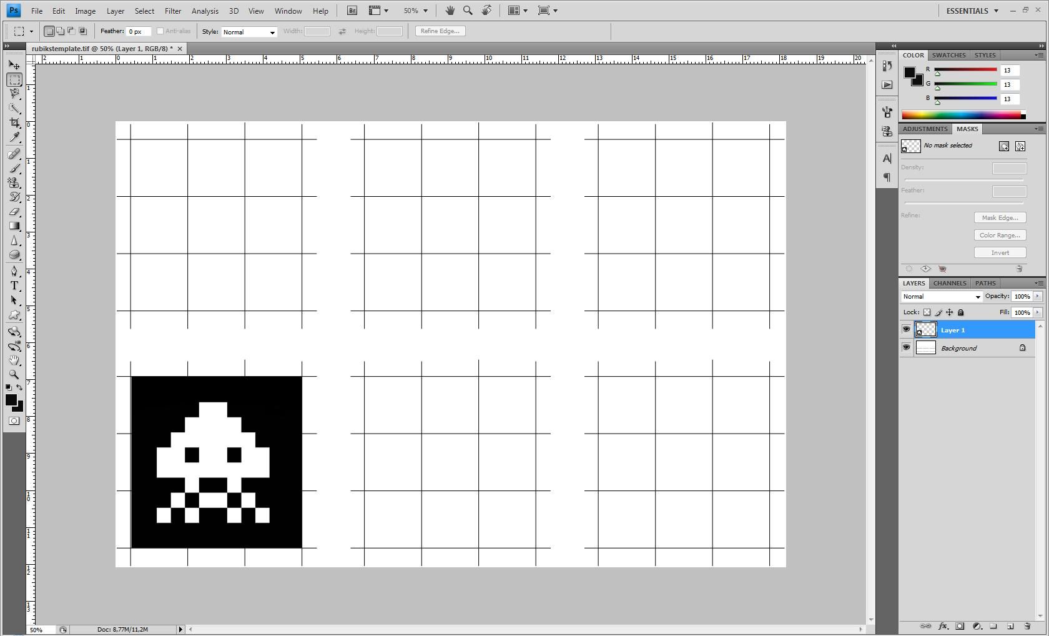Screen dimensions: 1049x636
Task: Open the layer style fx menu
Action: (943, 626)
